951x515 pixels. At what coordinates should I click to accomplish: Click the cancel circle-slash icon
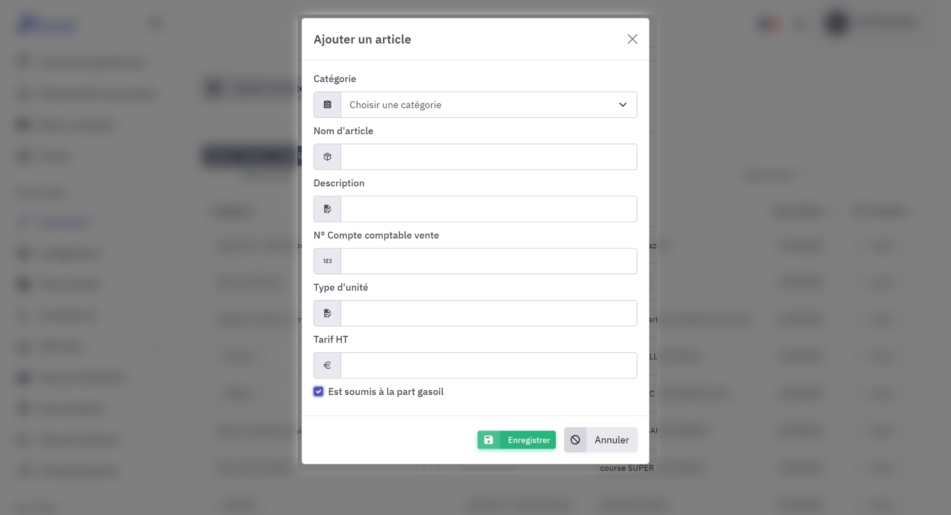click(575, 440)
